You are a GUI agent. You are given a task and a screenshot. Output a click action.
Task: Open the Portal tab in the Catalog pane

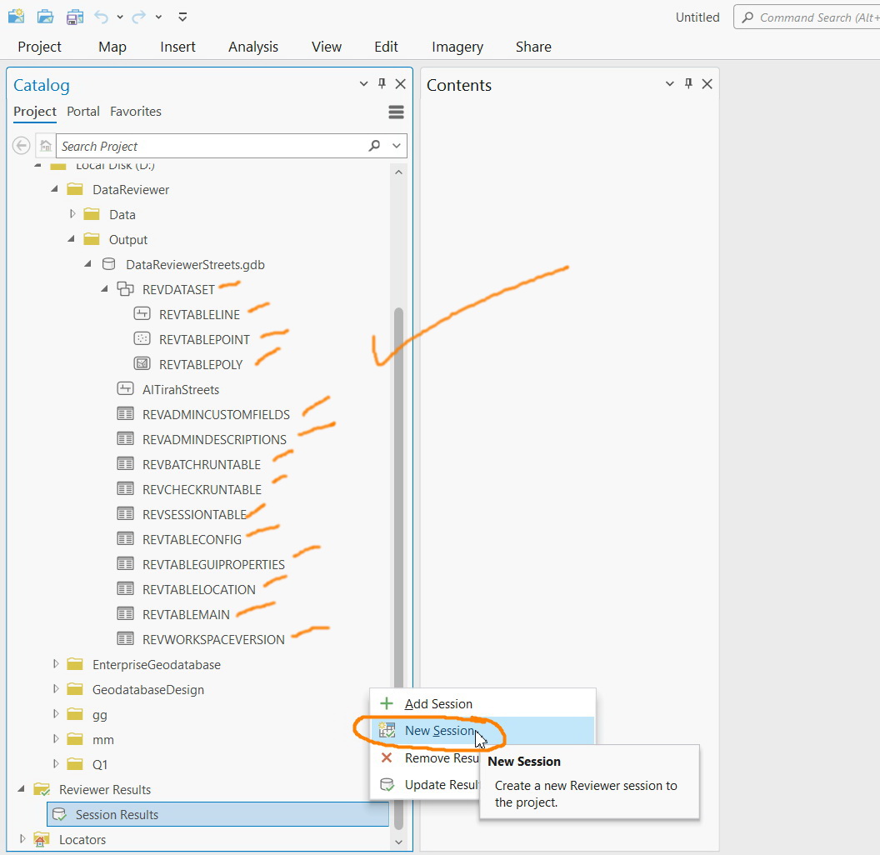(x=82, y=111)
